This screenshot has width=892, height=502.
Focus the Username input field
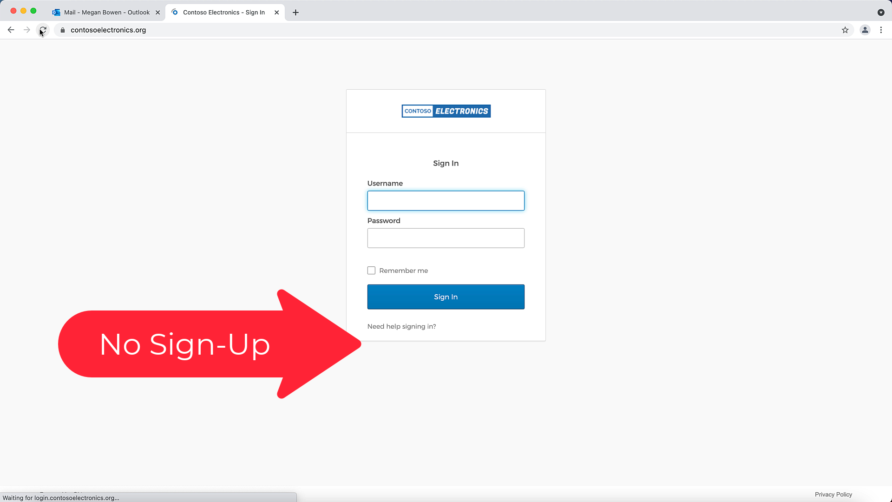446,201
